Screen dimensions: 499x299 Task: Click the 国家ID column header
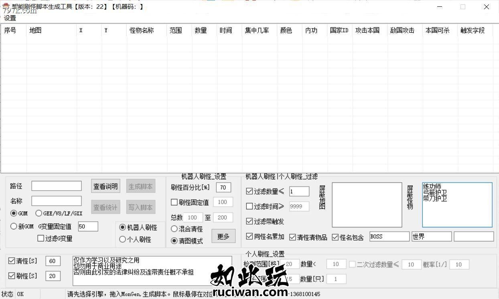point(339,30)
